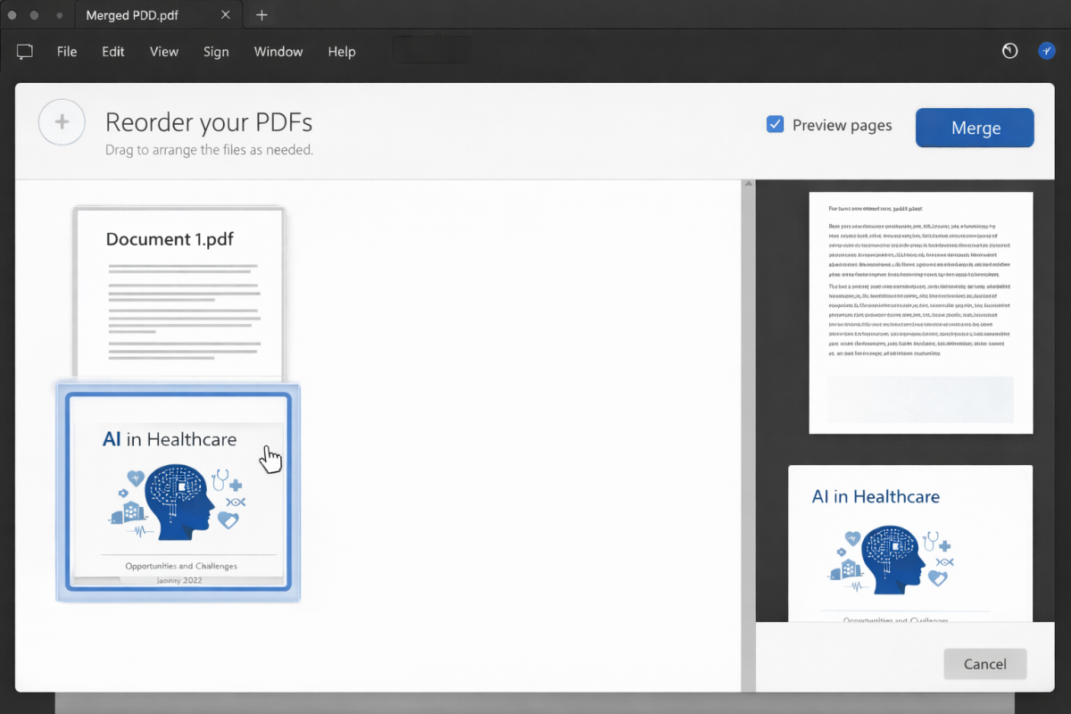Open the comment bubble icon in the menu bar
Image resolution: width=1071 pixels, height=714 pixels.
tap(25, 52)
